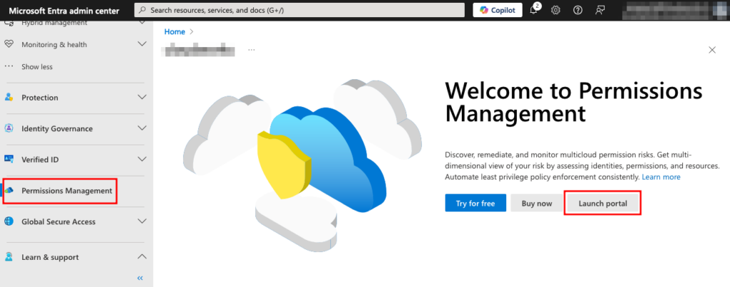
Task: Open the help question mark icon
Action: click(x=577, y=10)
